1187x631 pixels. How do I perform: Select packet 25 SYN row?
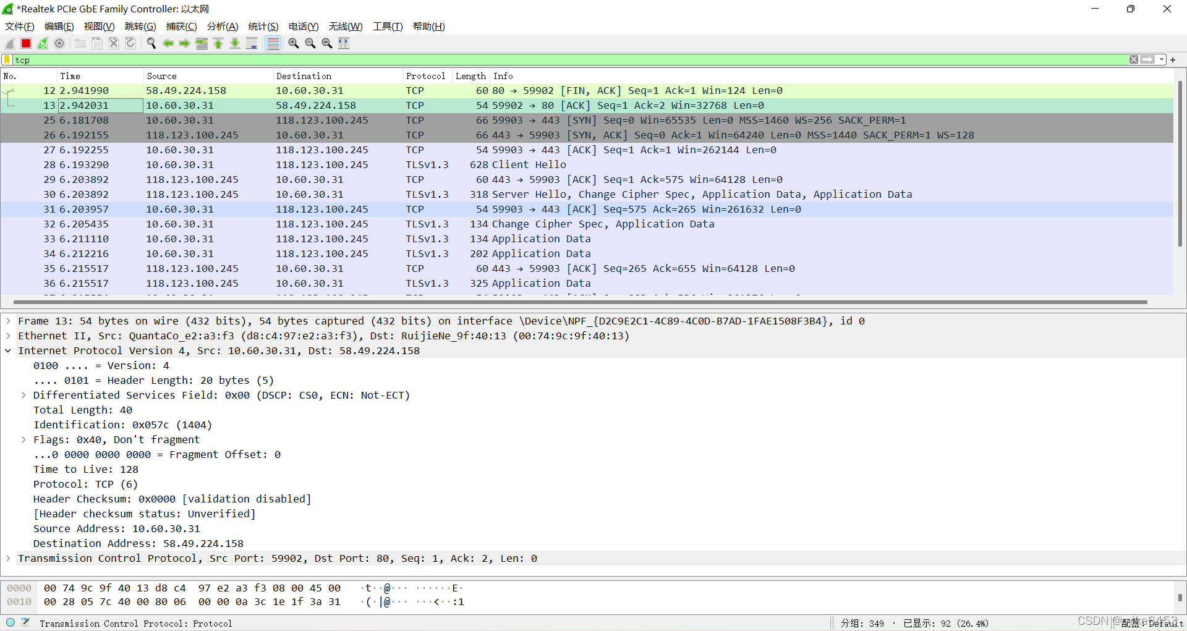(587, 120)
